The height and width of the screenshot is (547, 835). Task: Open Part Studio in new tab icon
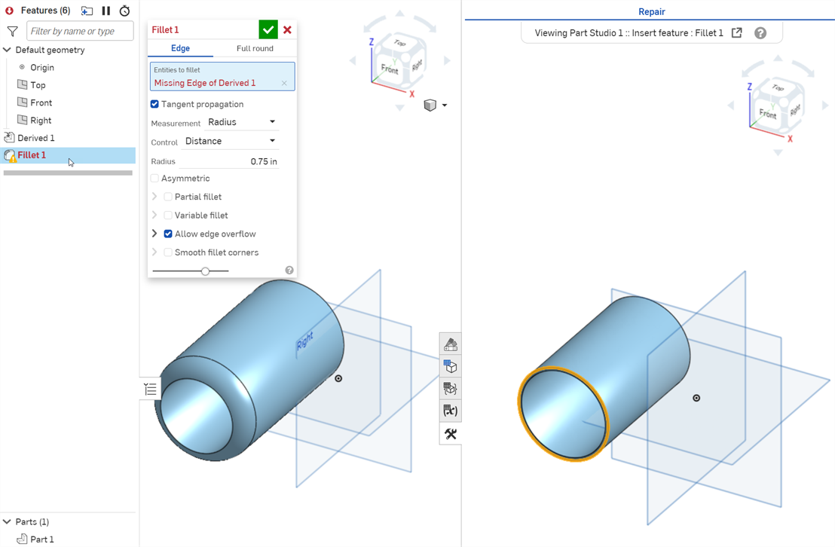(x=737, y=32)
